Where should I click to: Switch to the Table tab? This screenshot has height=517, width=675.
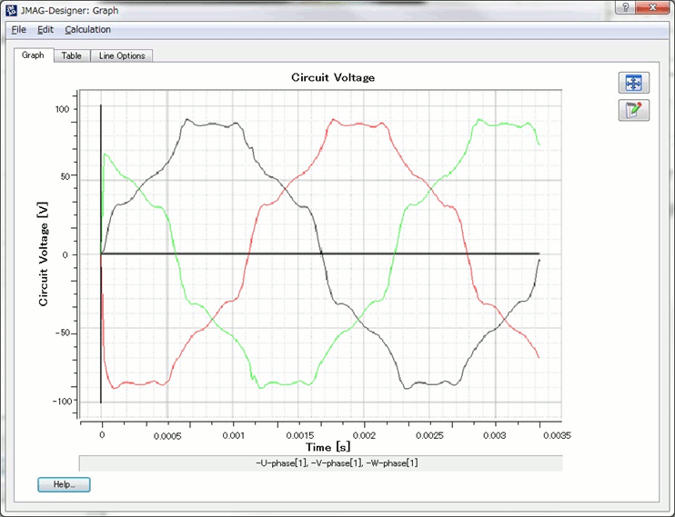click(x=71, y=55)
